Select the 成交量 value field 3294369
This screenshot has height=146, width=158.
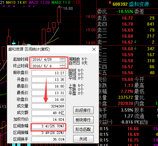click(49, 106)
